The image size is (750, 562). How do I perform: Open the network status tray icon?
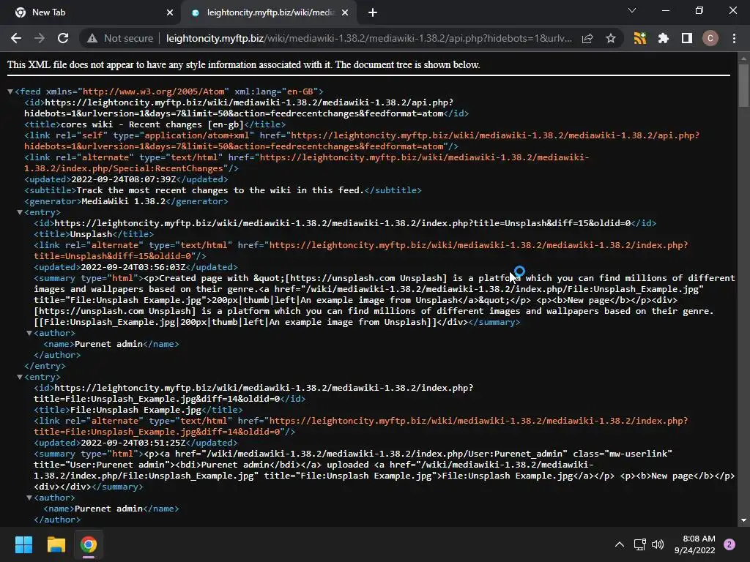[x=639, y=544]
